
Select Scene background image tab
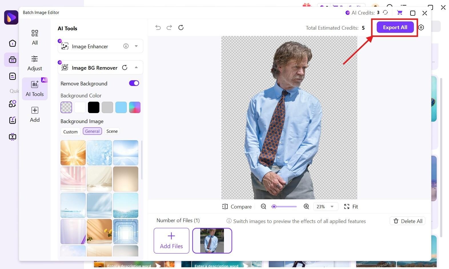(112, 131)
